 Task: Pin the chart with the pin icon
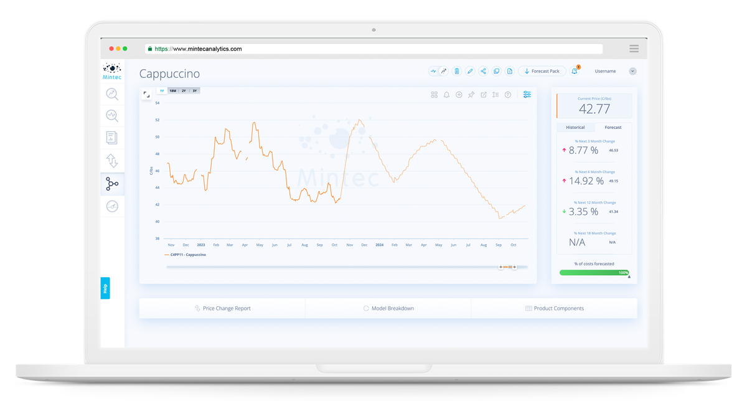(471, 95)
